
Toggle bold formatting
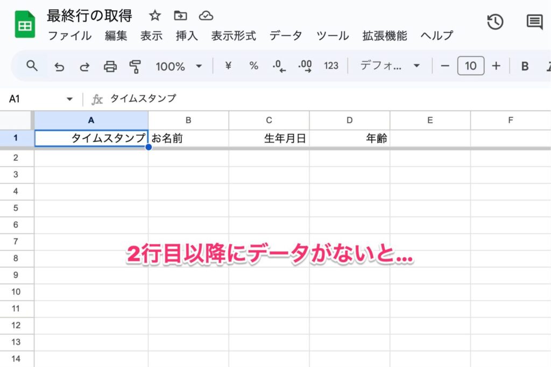(x=525, y=66)
